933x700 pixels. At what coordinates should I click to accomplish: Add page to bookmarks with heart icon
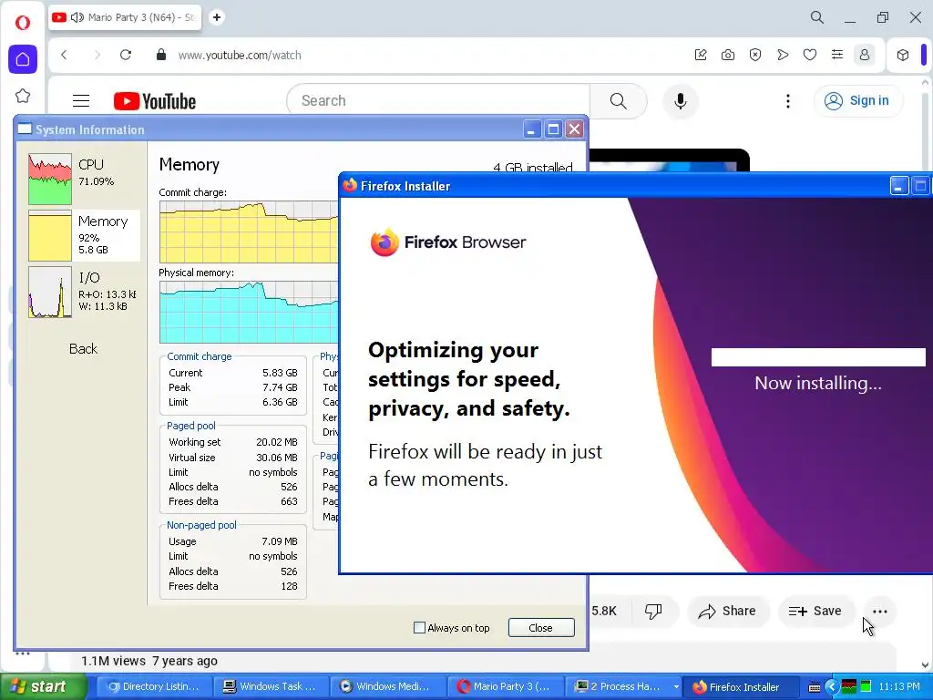coord(810,55)
